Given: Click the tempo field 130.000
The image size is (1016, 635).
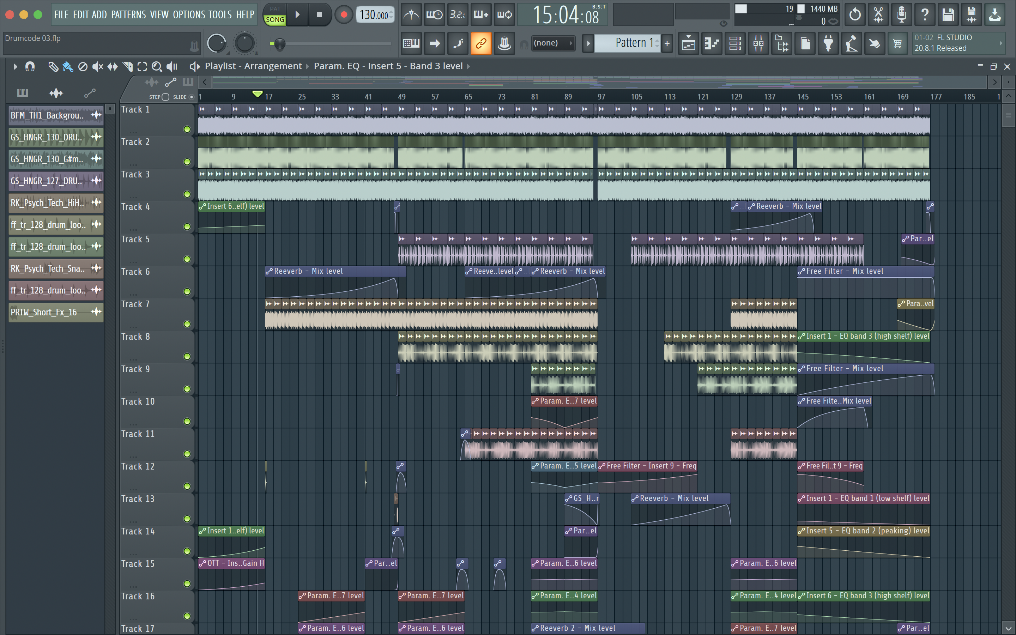Looking at the screenshot, I should click(375, 15).
